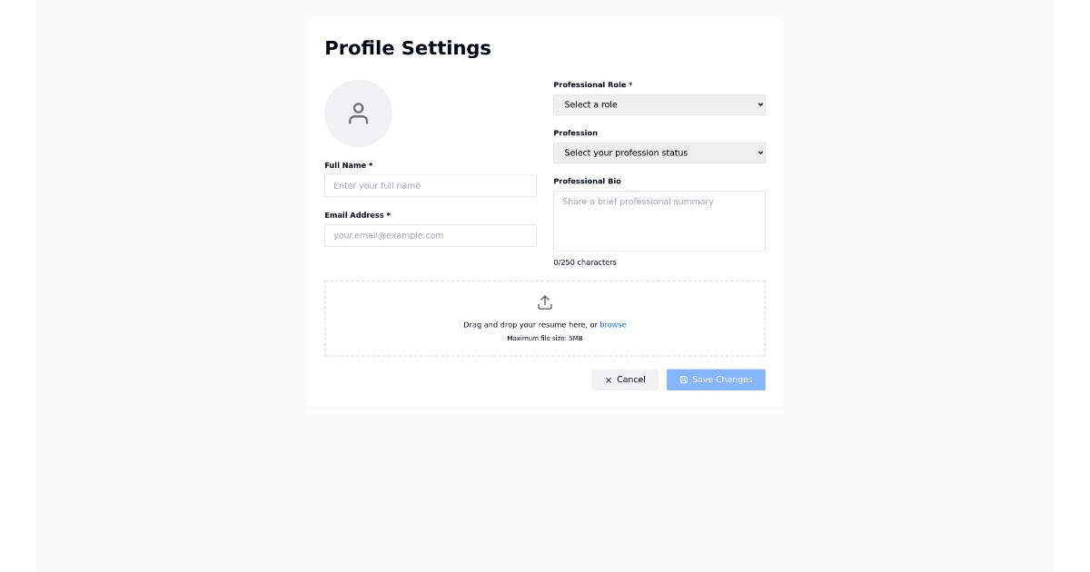The image size is (1090, 572).
Task: Click the Maximum file size 5MB text
Action: (544, 337)
